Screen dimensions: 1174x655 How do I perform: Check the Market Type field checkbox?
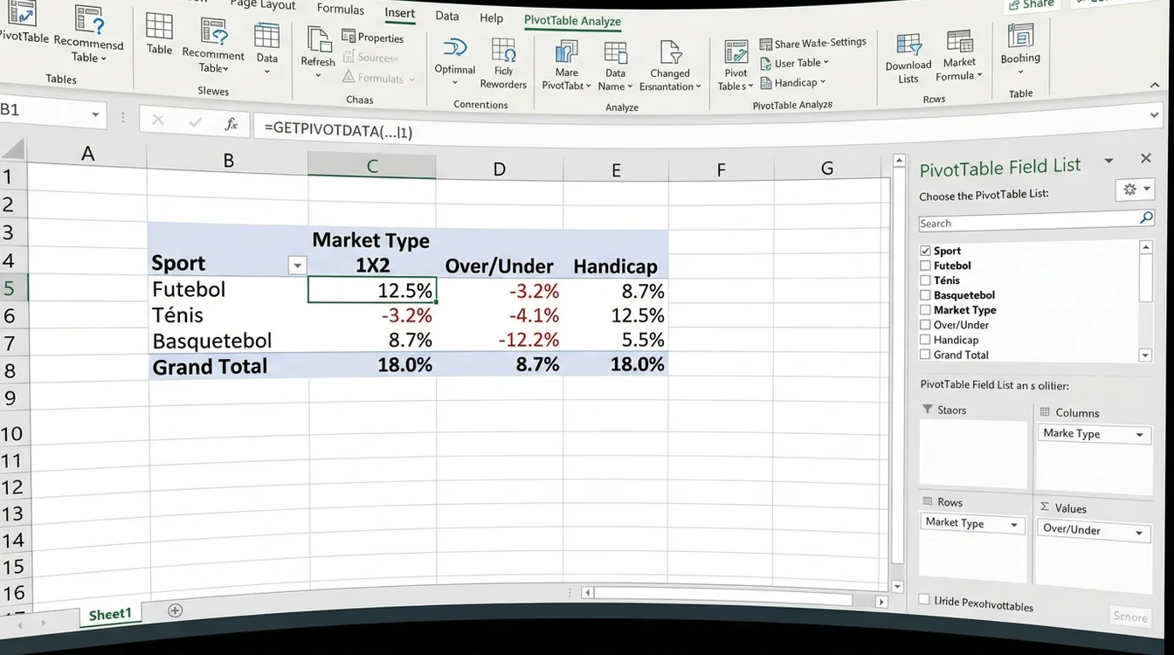click(x=925, y=310)
